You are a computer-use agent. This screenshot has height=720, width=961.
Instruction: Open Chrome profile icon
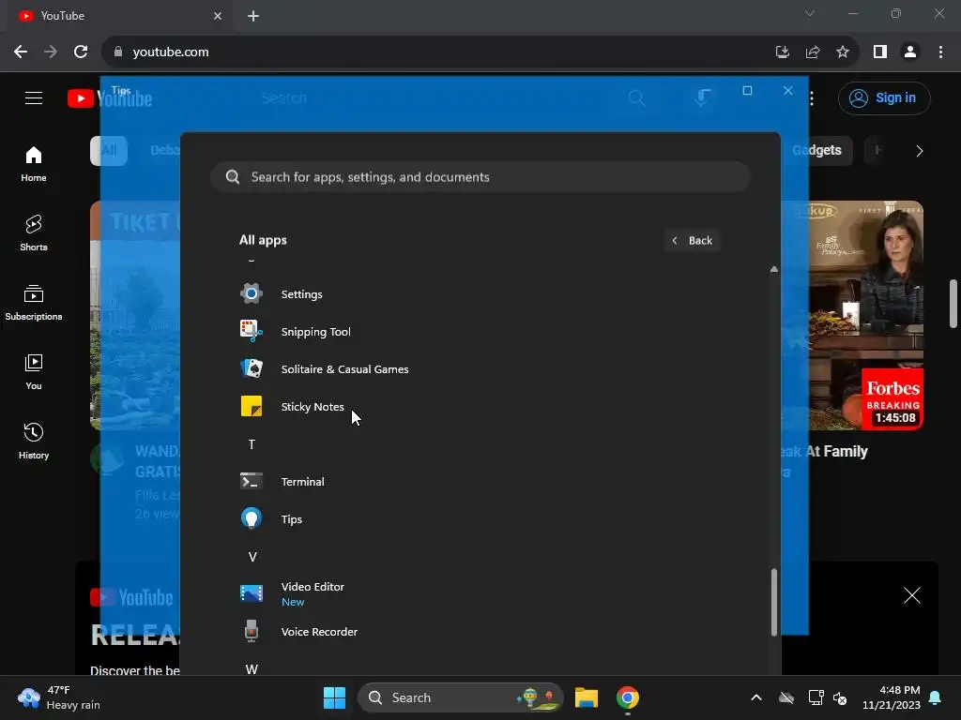coord(910,52)
